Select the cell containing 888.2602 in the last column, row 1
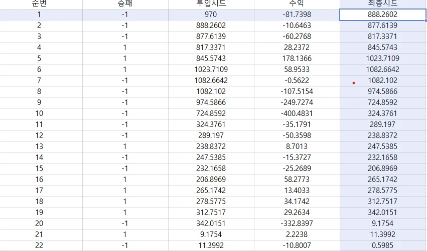Image resolution: width=427 pixels, height=251 pixels. [x=383, y=14]
